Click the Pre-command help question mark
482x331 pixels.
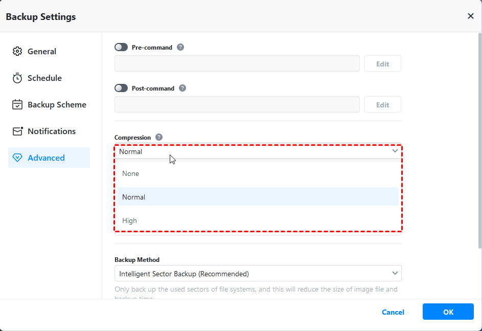point(180,47)
